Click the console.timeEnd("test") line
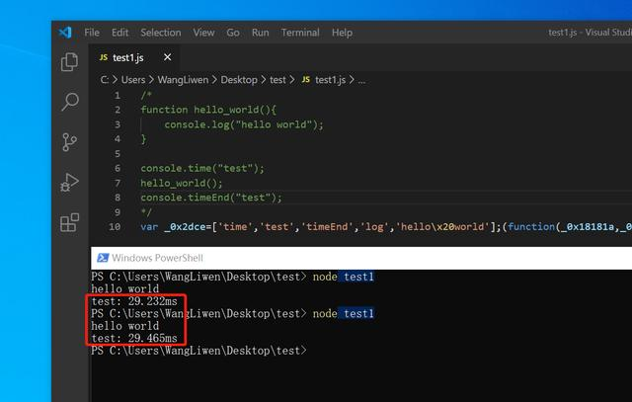The width and height of the screenshot is (632, 402). click(211, 198)
